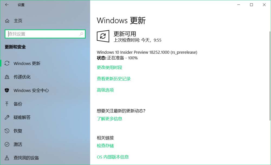Open 恢复 recovery clock icon

pyautogui.click(x=7, y=131)
